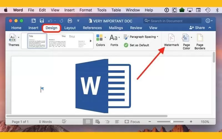Click the vertical scrollbar thumb
This screenshot has height=139, width=222.
(214, 57)
